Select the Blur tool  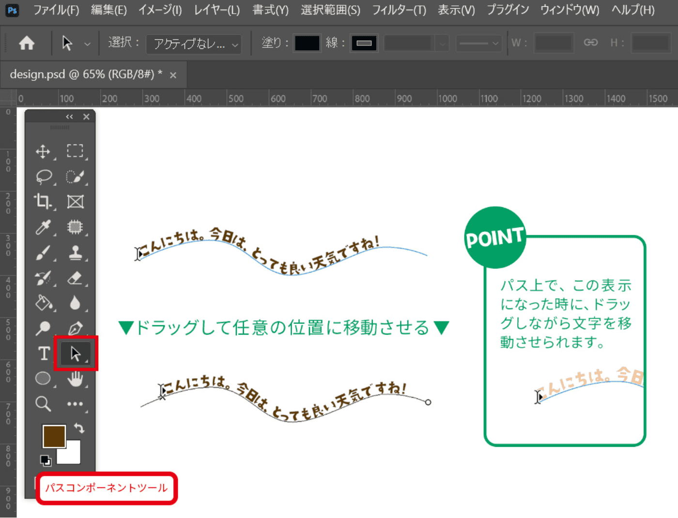tap(75, 303)
